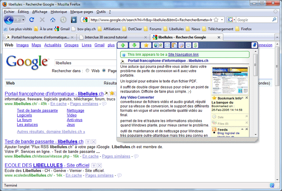Follow the Site Navigation link in popup

[183, 54]
